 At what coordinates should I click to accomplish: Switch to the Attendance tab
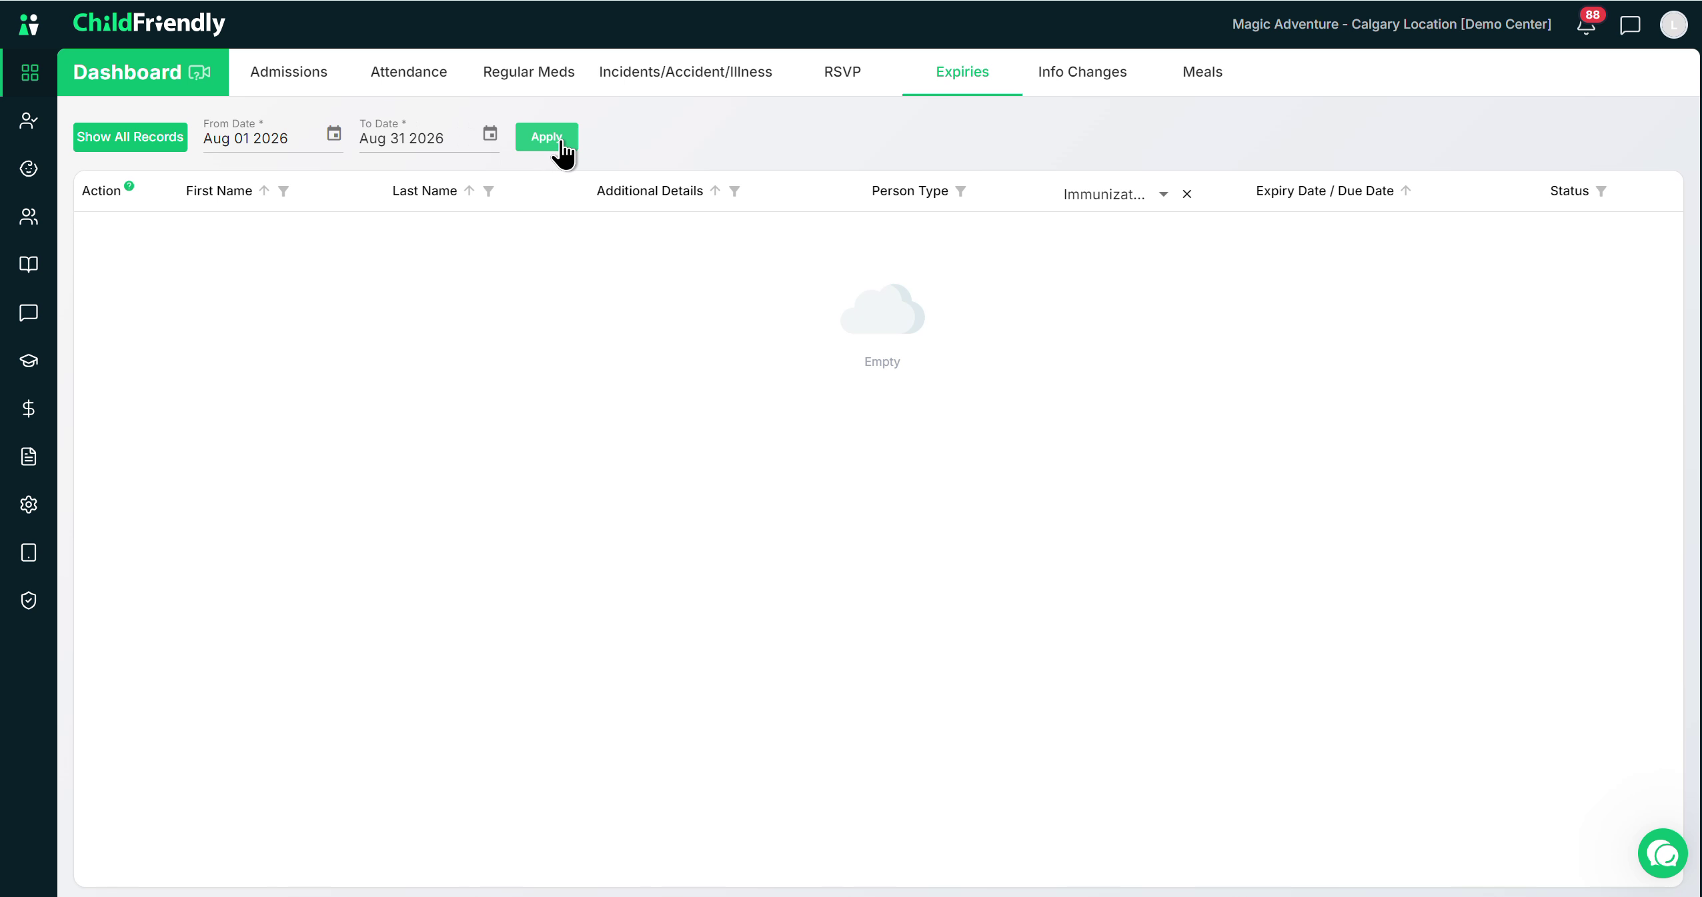(409, 72)
